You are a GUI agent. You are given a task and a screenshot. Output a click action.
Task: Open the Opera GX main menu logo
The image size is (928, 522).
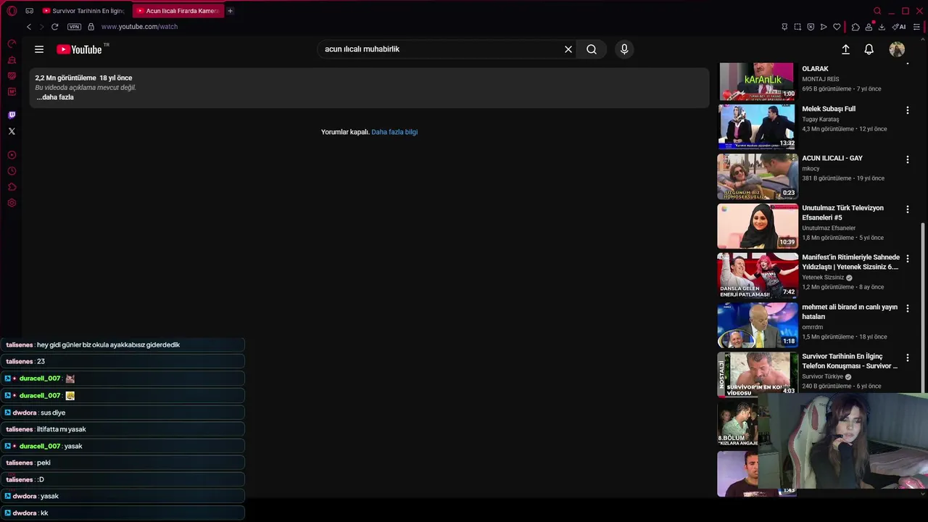point(12,11)
